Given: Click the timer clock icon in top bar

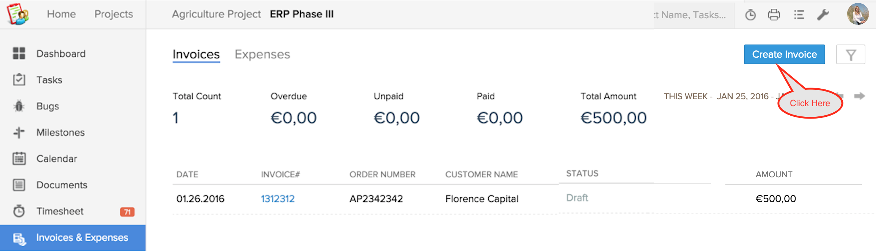Looking at the screenshot, I should (x=750, y=15).
